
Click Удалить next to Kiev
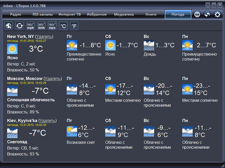47,121
